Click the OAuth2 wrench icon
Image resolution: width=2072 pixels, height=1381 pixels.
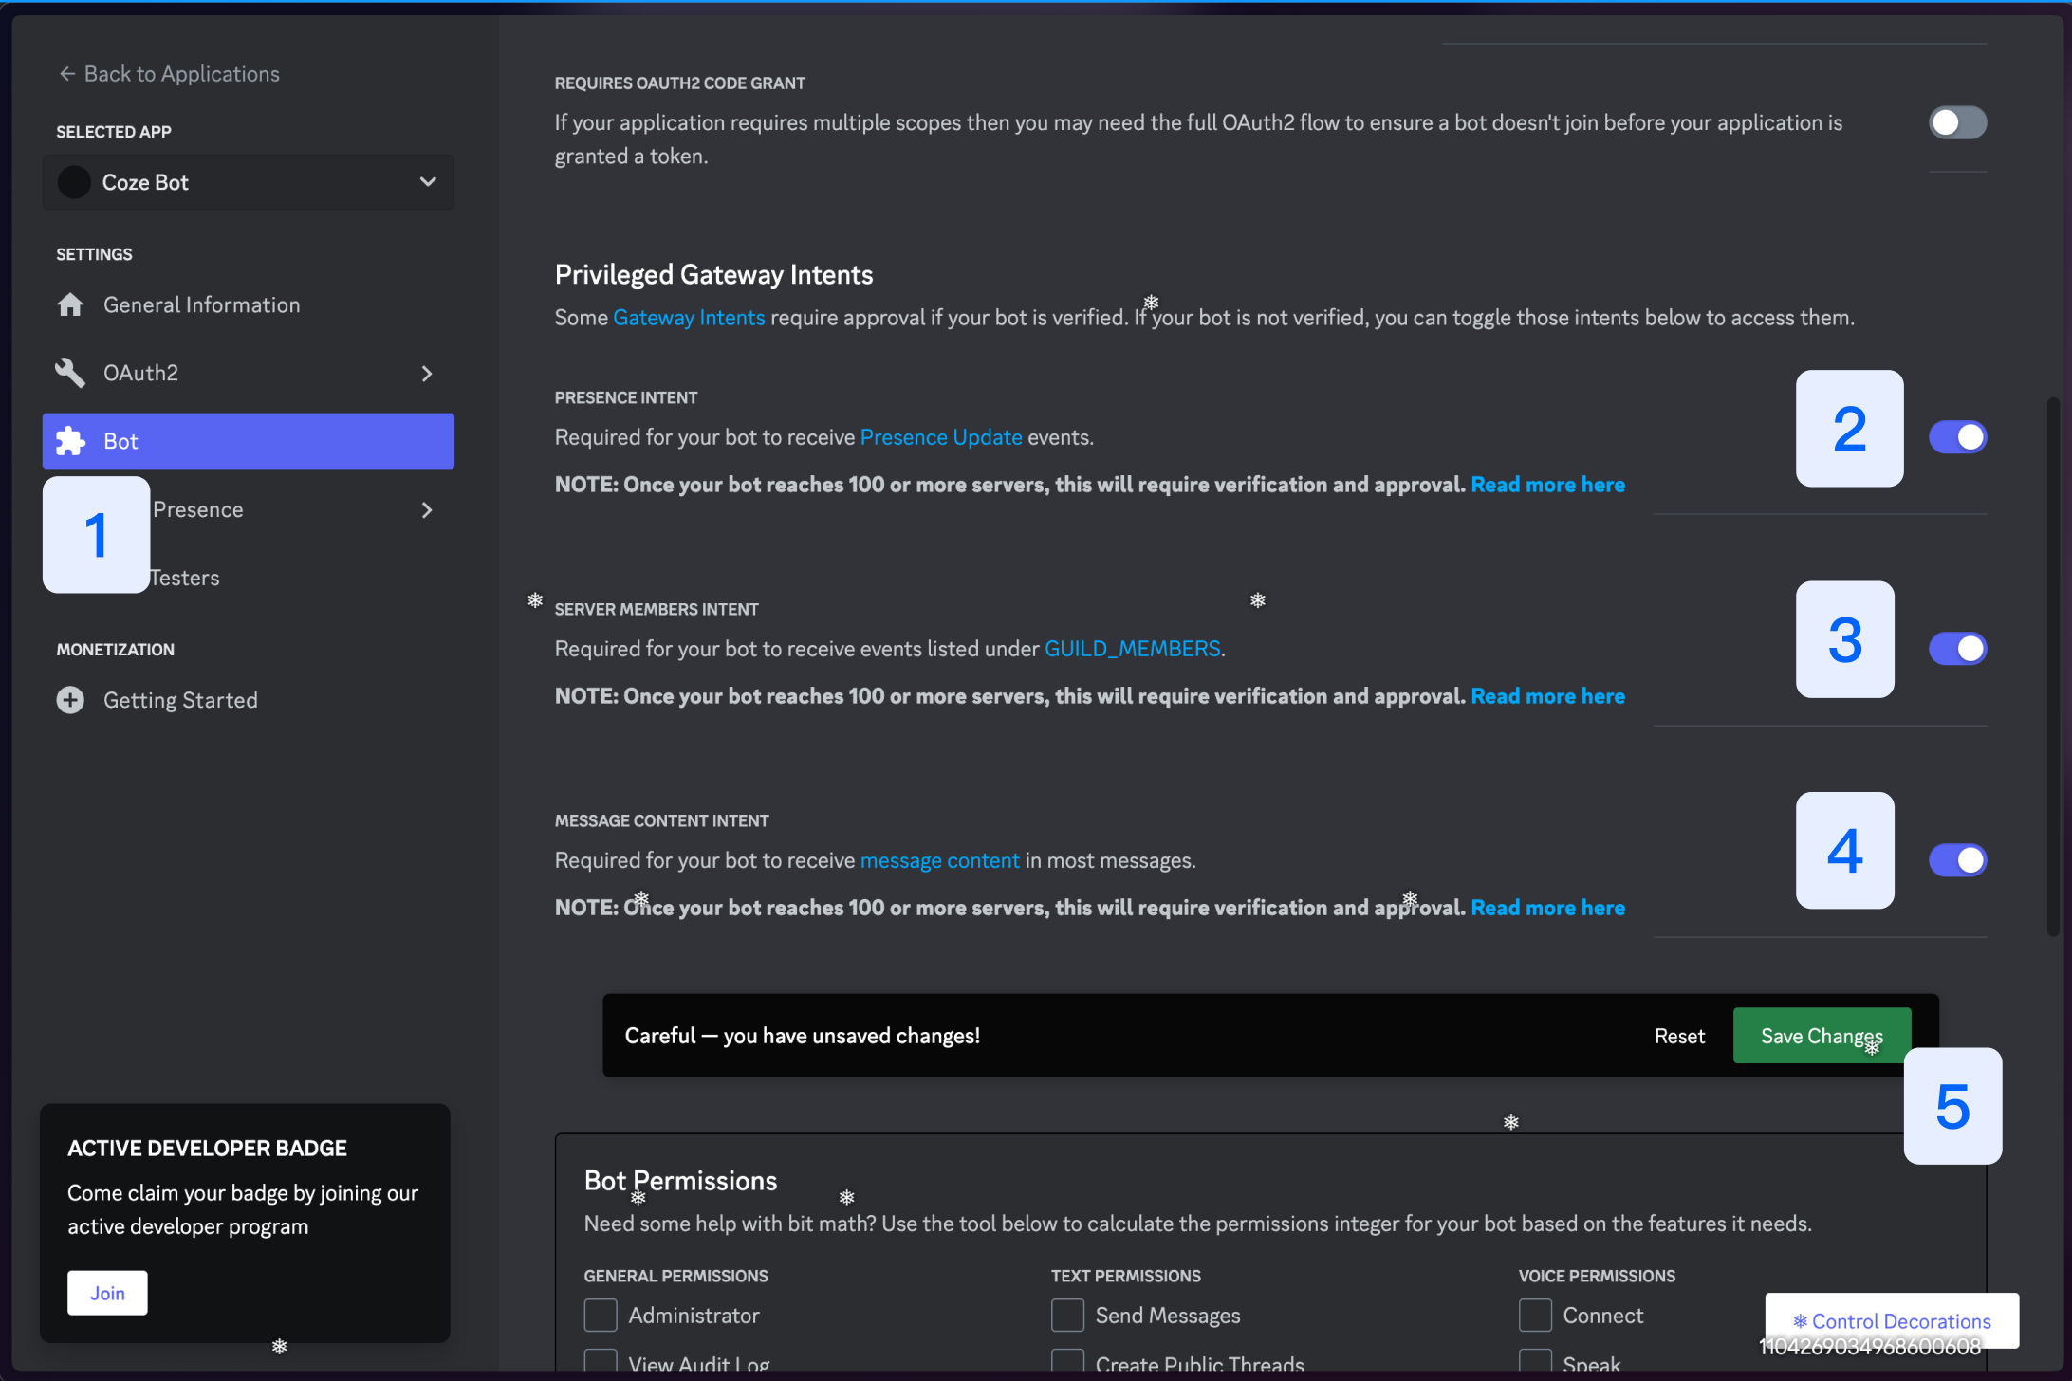(70, 373)
